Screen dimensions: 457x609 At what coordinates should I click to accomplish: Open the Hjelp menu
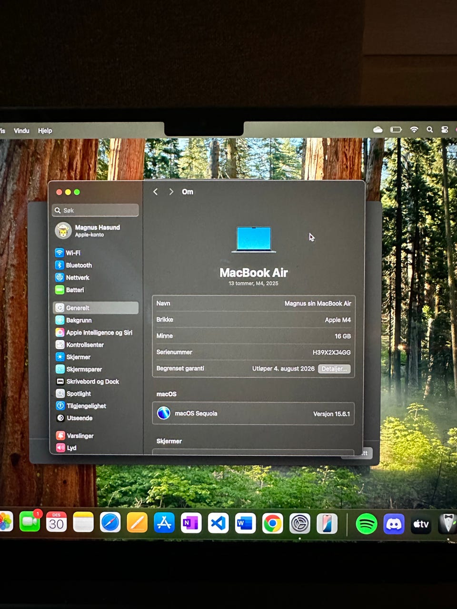[x=45, y=130]
